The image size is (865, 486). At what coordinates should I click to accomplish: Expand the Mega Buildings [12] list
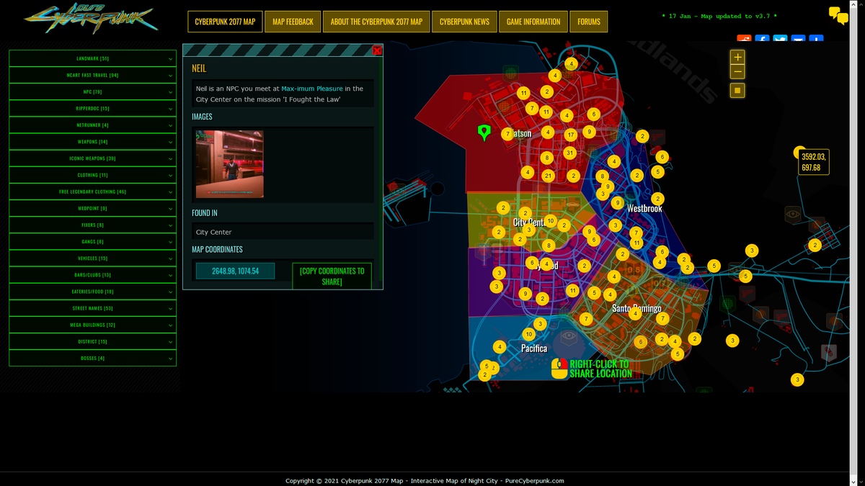92,325
